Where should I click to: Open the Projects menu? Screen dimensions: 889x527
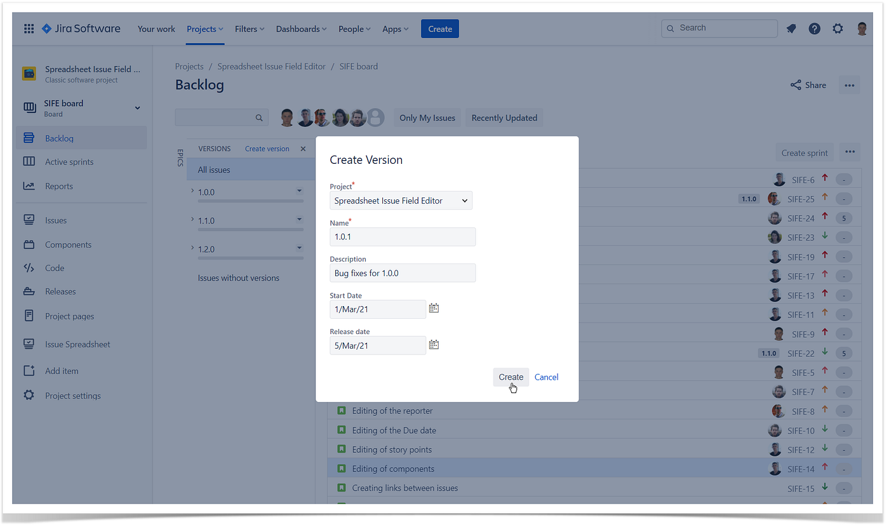pyautogui.click(x=205, y=29)
